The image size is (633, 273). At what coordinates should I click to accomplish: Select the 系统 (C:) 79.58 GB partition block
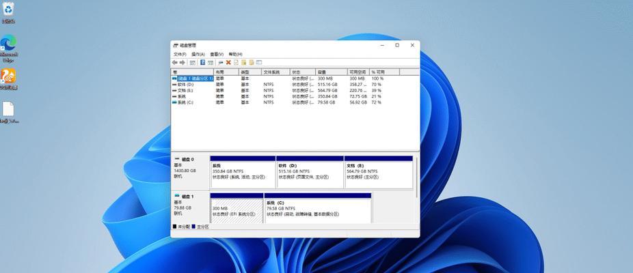[x=318, y=208]
